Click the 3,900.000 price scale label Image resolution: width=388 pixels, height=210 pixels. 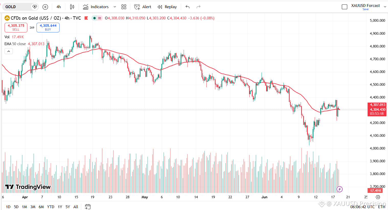(x=378, y=161)
